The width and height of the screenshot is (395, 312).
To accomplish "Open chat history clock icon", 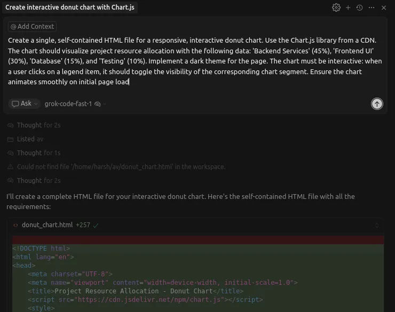I will (359, 8).
